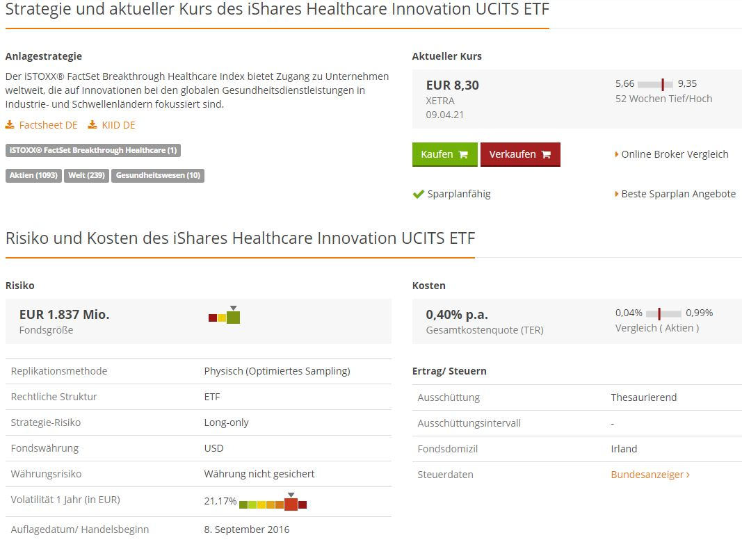Click the green Sparplanfähig checkmark
This screenshot has width=742, height=542.
[x=419, y=194]
